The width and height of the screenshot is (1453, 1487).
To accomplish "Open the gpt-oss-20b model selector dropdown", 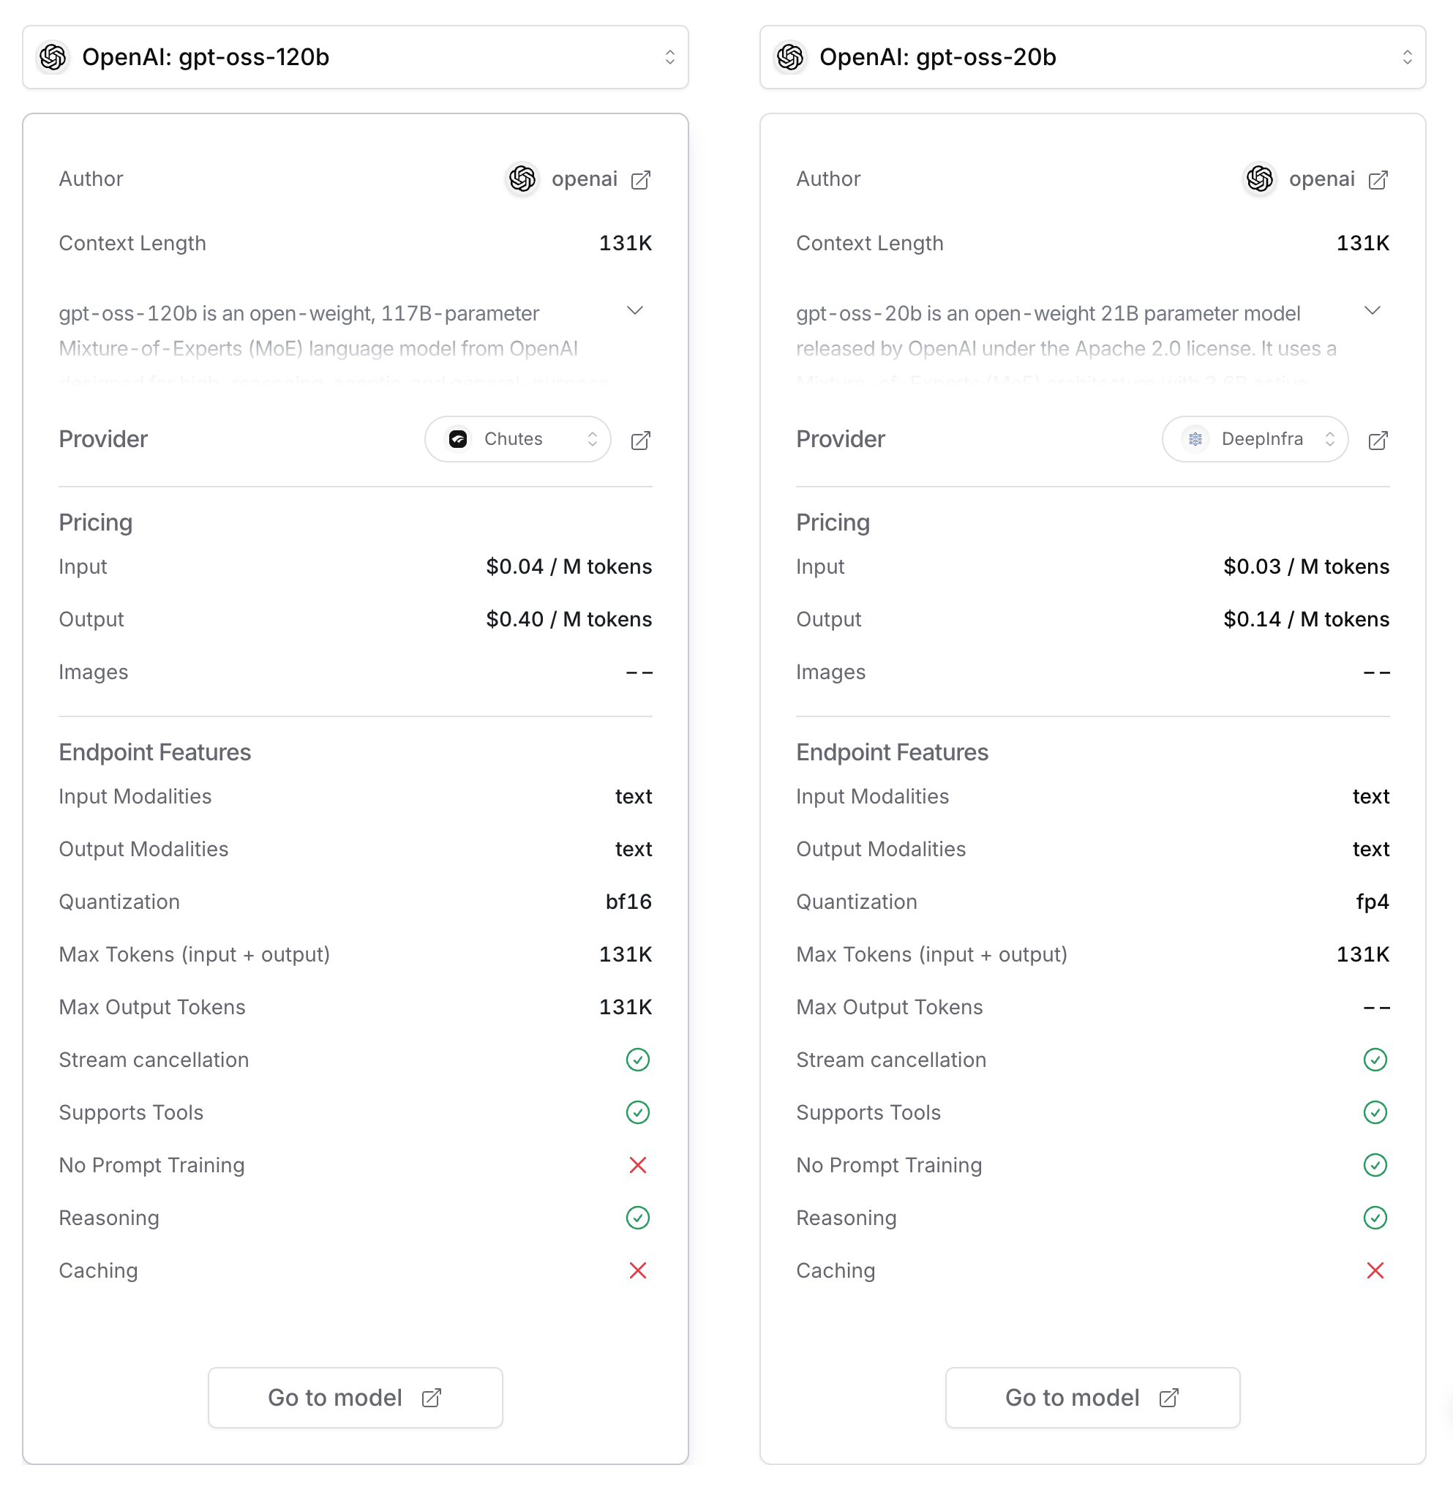I will click(x=1092, y=57).
